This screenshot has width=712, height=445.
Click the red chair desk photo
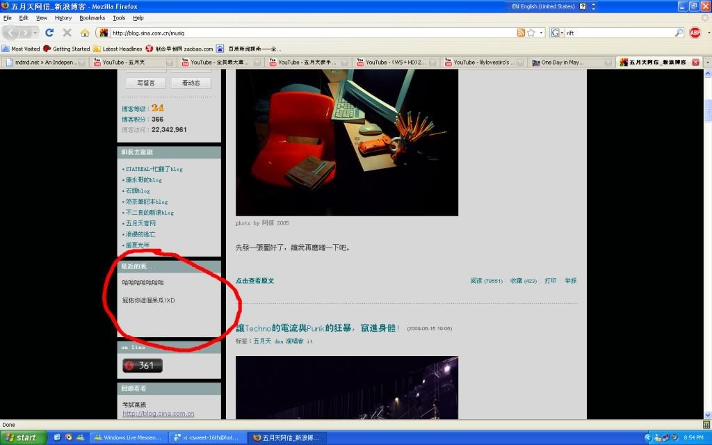click(x=347, y=143)
